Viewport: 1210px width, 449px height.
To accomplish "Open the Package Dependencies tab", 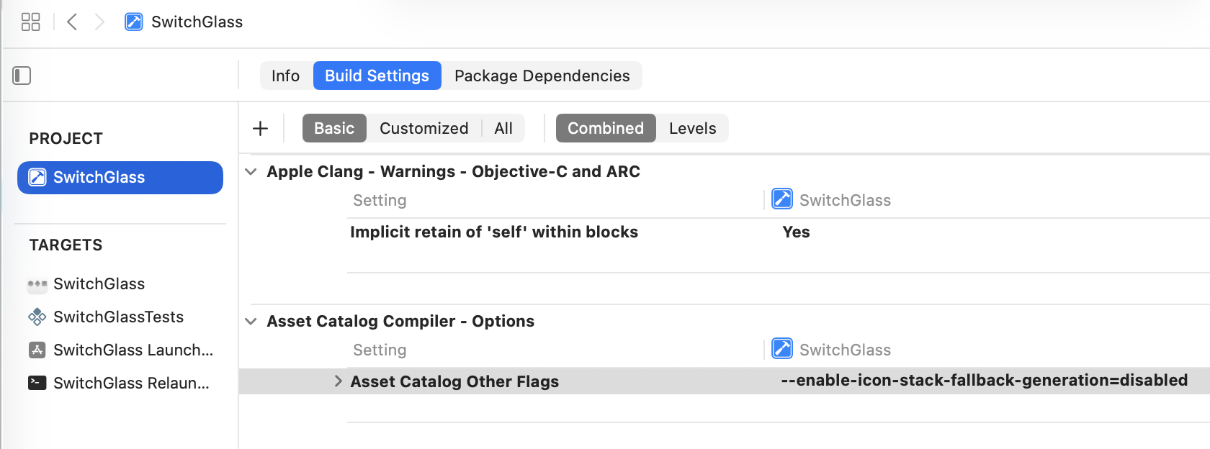I will coord(542,76).
